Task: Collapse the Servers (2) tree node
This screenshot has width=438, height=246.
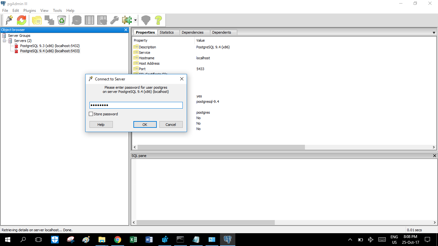Action: tap(4, 41)
